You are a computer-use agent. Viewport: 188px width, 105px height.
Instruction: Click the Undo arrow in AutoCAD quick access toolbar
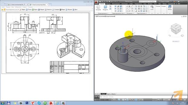pos(112,1)
